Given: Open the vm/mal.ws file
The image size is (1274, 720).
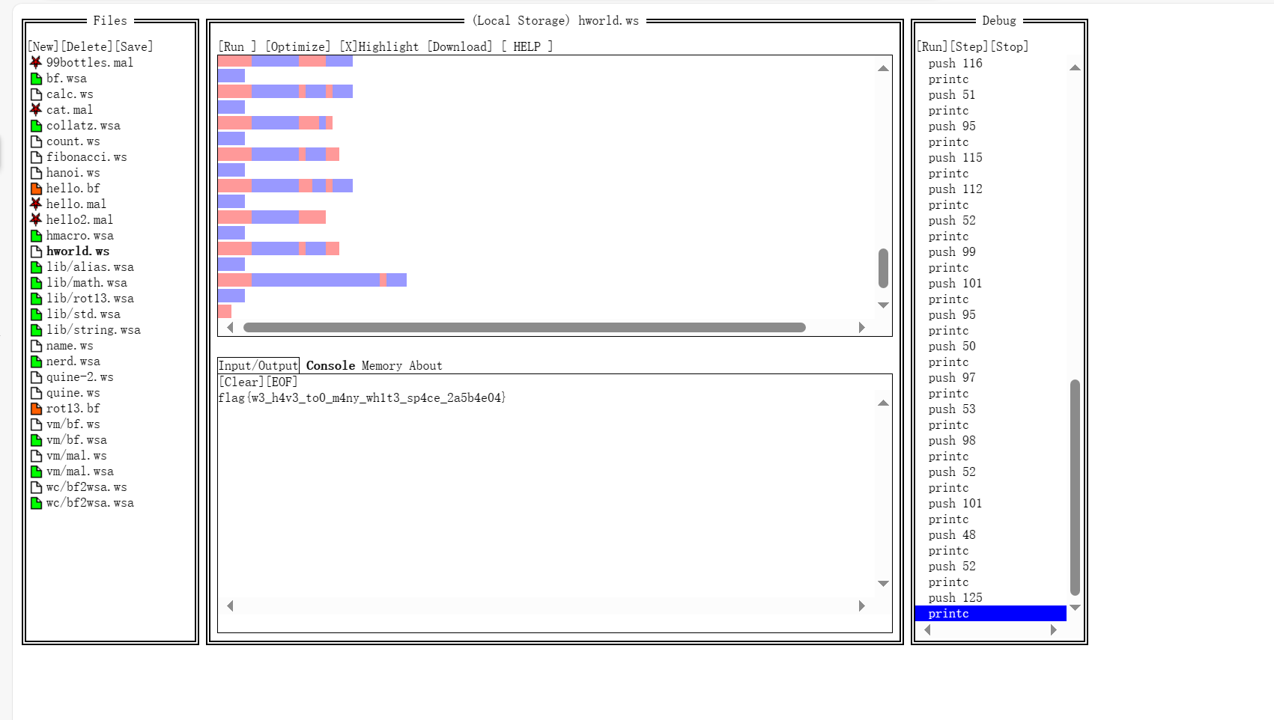Looking at the screenshot, I should pyautogui.click(x=76, y=456).
